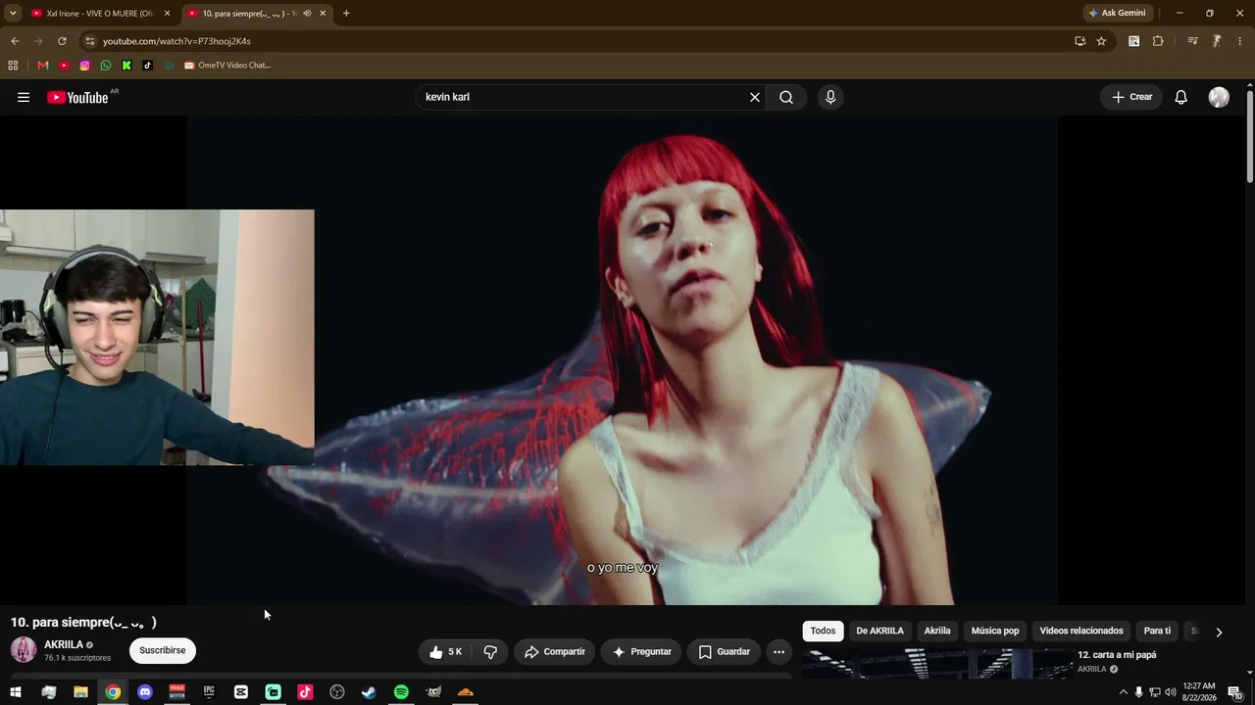This screenshot has width=1255, height=705.
Task: Open Steam from taskbar
Action: coord(369,692)
